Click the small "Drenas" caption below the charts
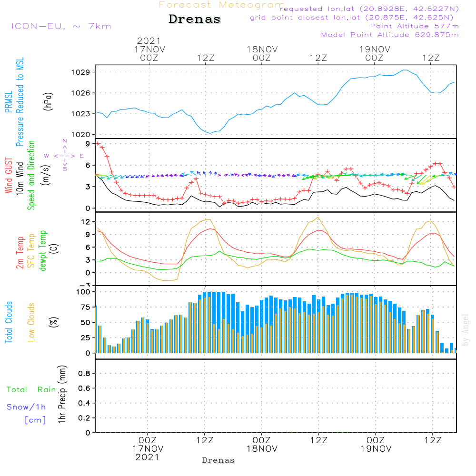This screenshot has height=476, width=476. [x=218, y=460]
